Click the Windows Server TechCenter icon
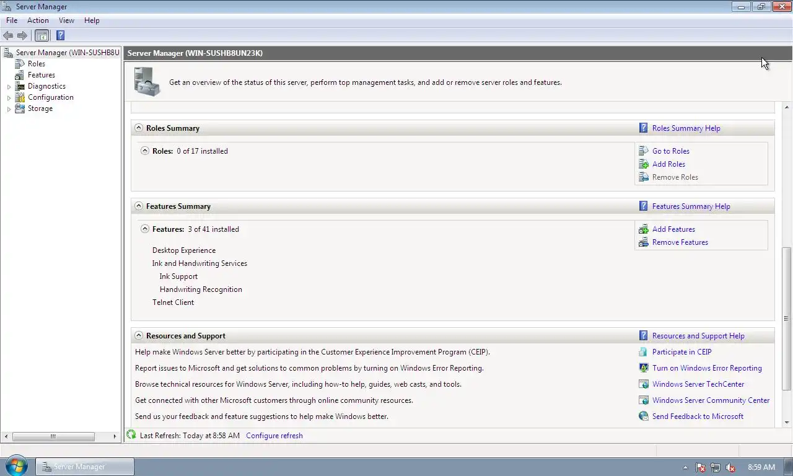Image resolution: width=793 pixels, height=476 pixels. pyautogui.click(x=644, y=384)
